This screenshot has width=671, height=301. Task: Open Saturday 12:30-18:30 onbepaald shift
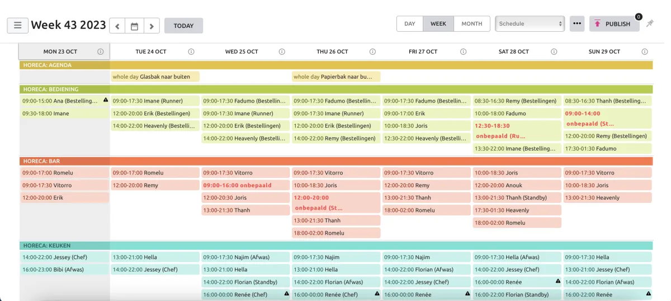tap(517, 131)
